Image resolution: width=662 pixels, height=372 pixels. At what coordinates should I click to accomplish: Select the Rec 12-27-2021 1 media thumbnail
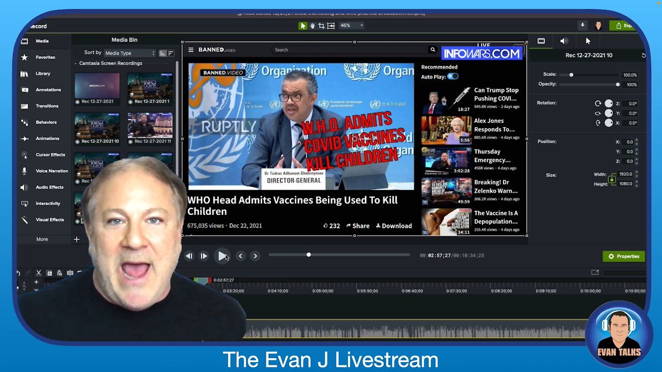pyautogui.click(x=149, y=88)
